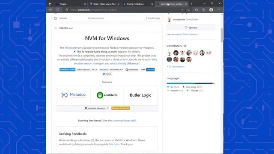Select the coreybutler nvm-windows tab
Image resolution: width=274 pixels, height=154 pixels.
[171, 4]
